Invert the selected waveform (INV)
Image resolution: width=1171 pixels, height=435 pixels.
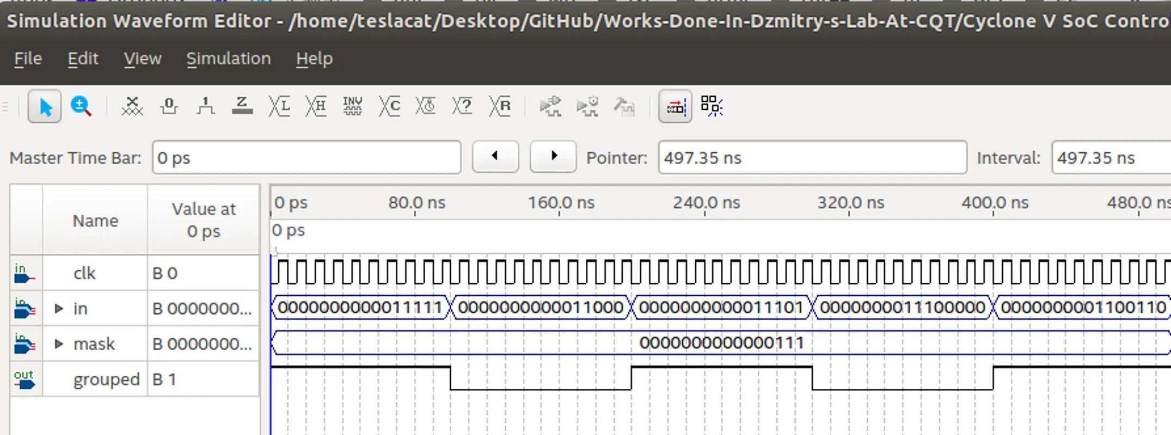coord(353,107)
